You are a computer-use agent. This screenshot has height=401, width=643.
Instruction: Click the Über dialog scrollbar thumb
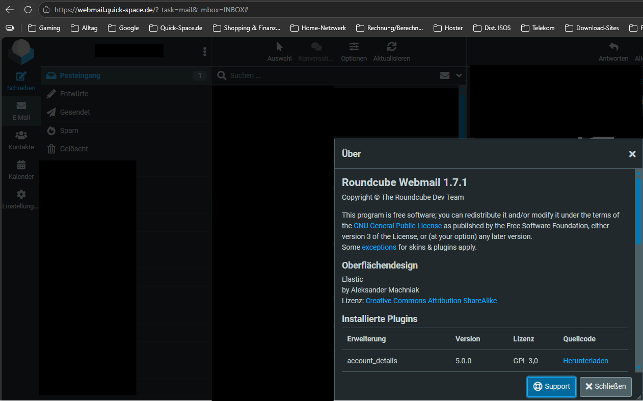point(638,211)
